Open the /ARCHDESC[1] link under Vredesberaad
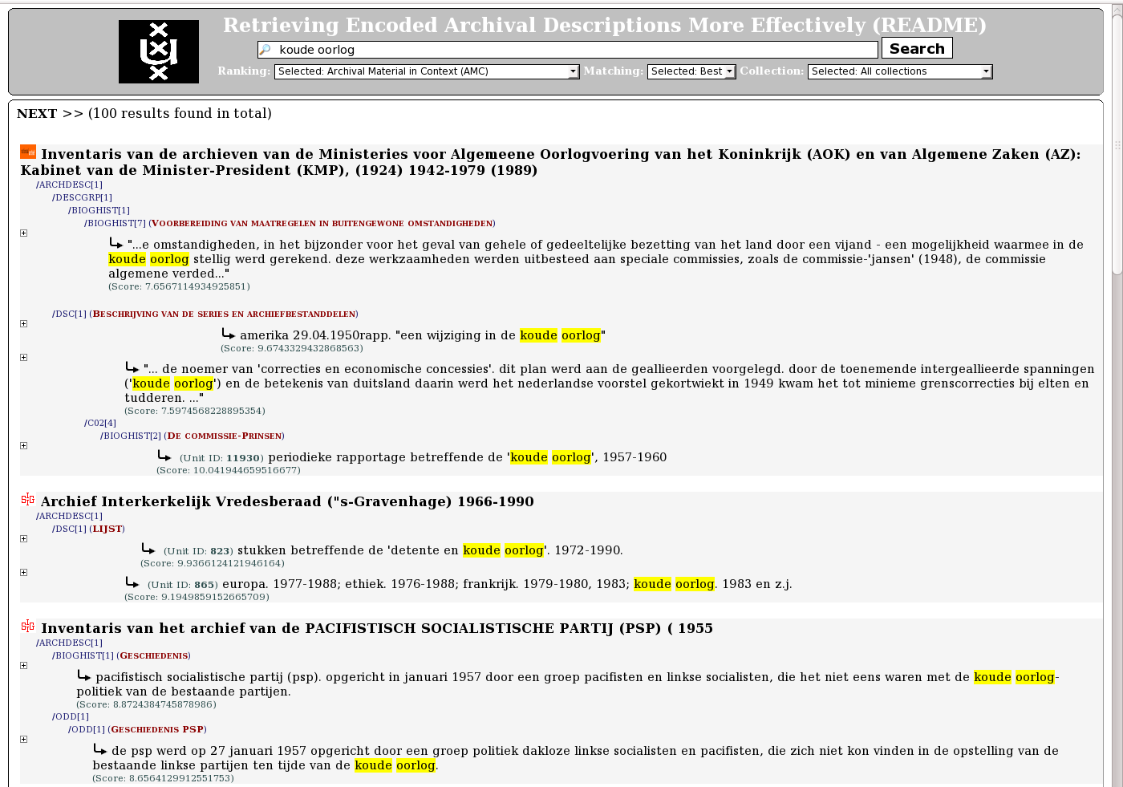 tap(69, 516)
